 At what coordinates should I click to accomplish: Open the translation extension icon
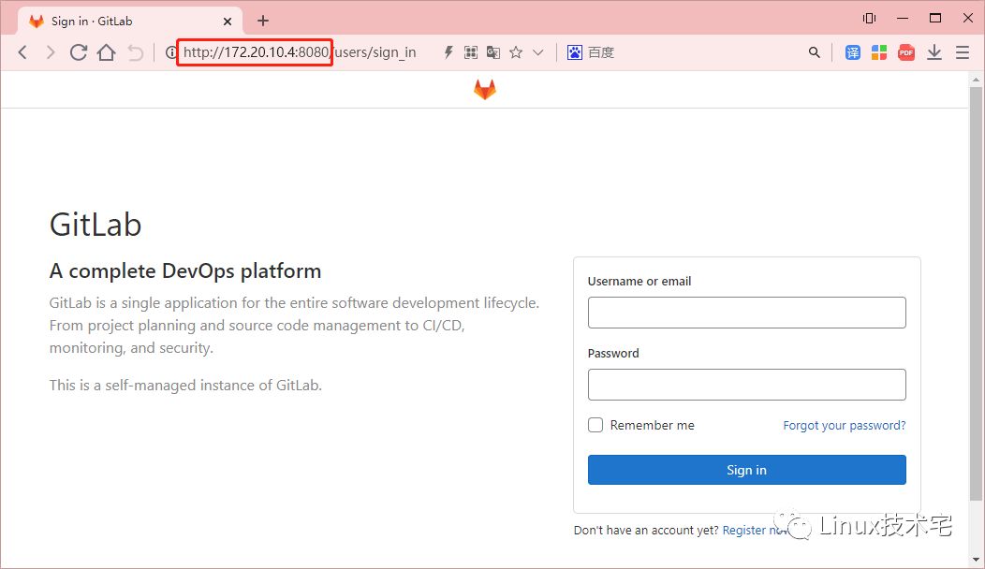click(852, 51)
